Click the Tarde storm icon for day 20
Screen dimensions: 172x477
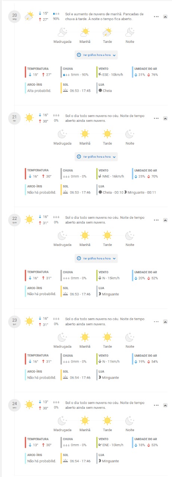click(107, 32)
